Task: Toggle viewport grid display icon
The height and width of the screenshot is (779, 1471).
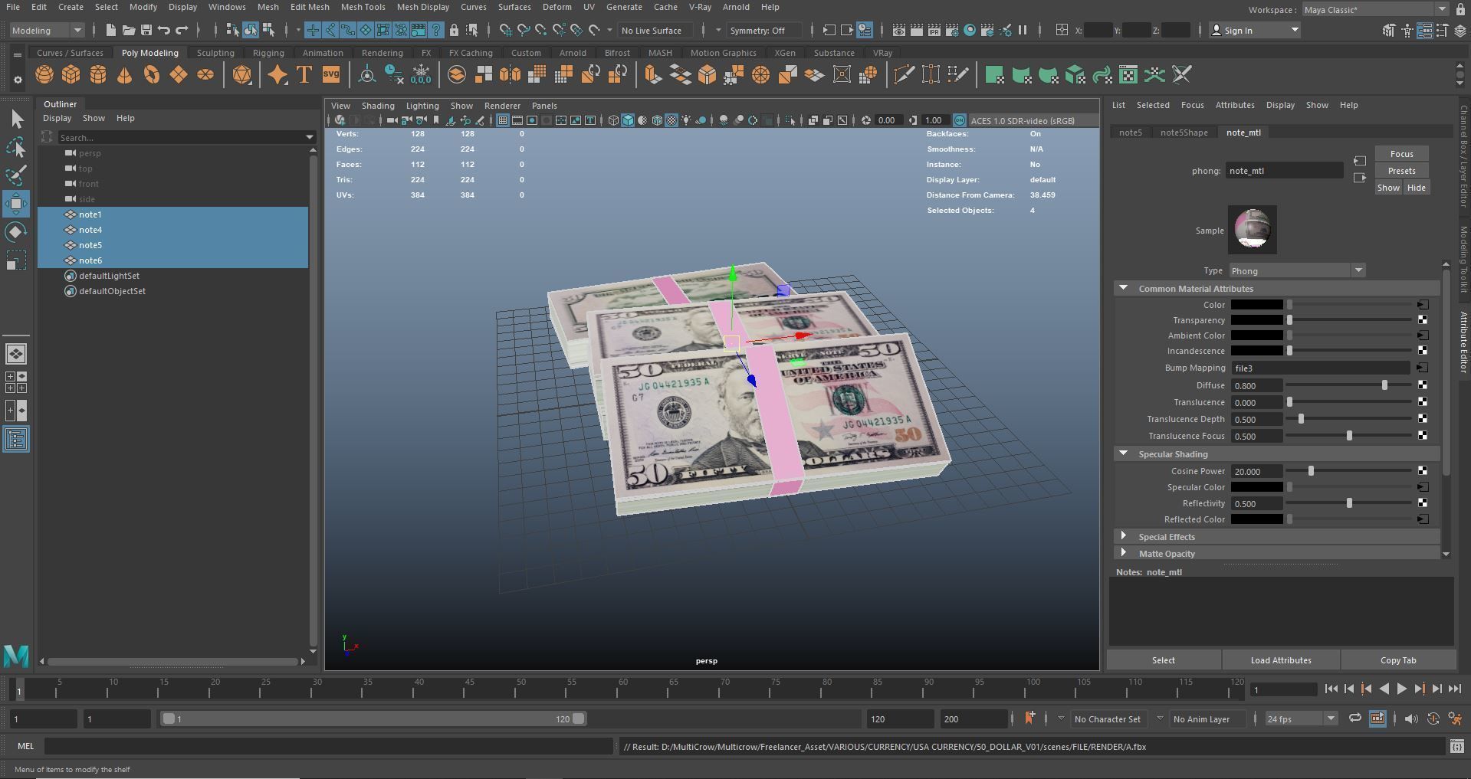Action: pos(503,120)
